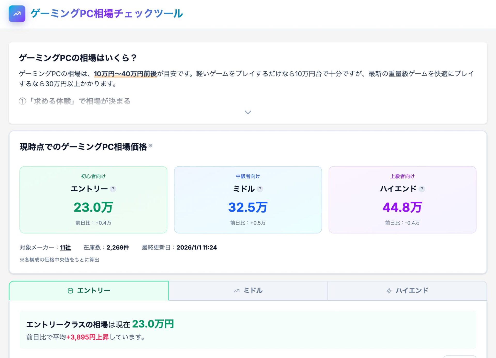Switch to the ハイエンド tab
Image resolution: width=496 pixels, height=358 pixels.
click(x=407, y=290)
